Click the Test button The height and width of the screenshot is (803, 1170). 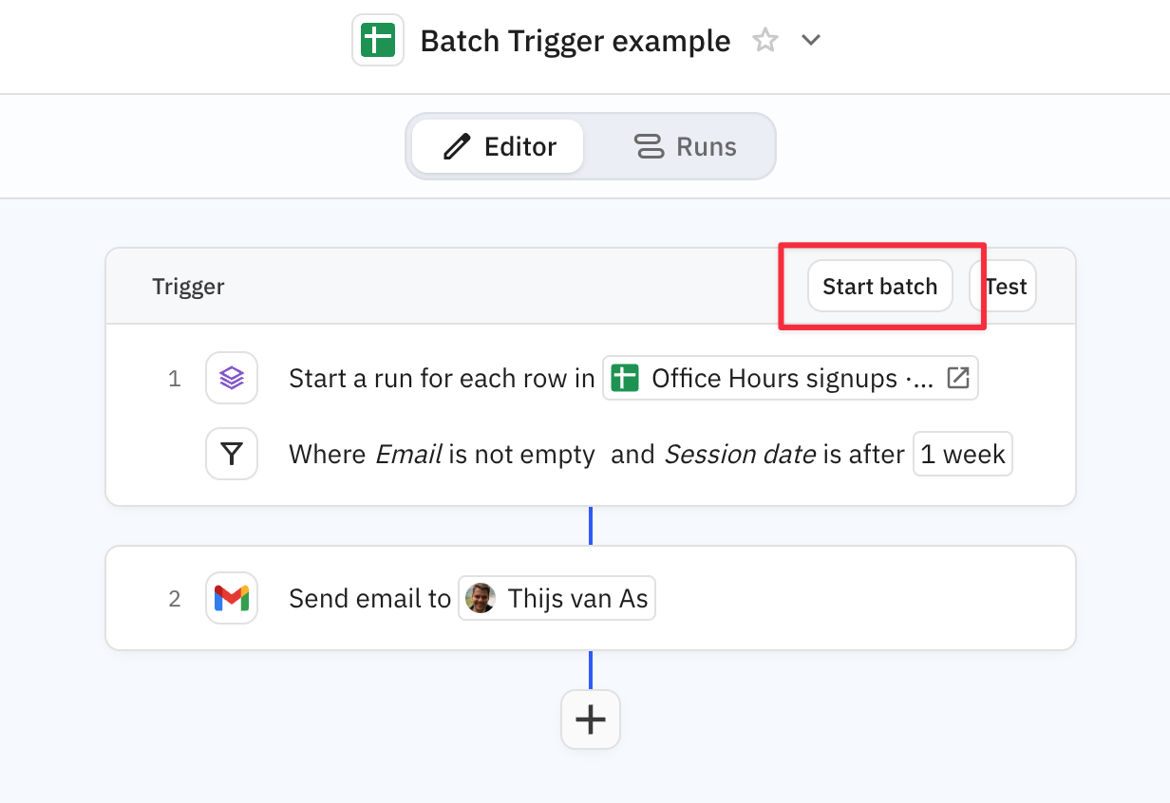pyautogui.click(x=1006, y=287)
